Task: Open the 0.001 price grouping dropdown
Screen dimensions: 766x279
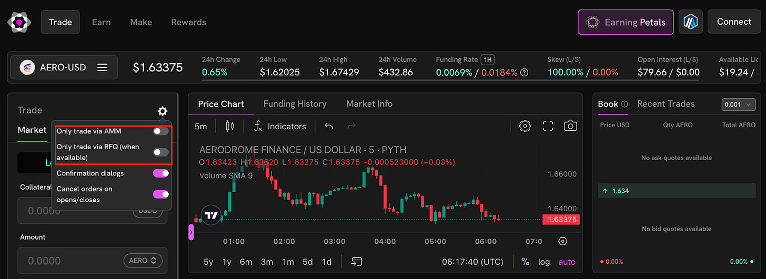Action: (x=738, y=105)
